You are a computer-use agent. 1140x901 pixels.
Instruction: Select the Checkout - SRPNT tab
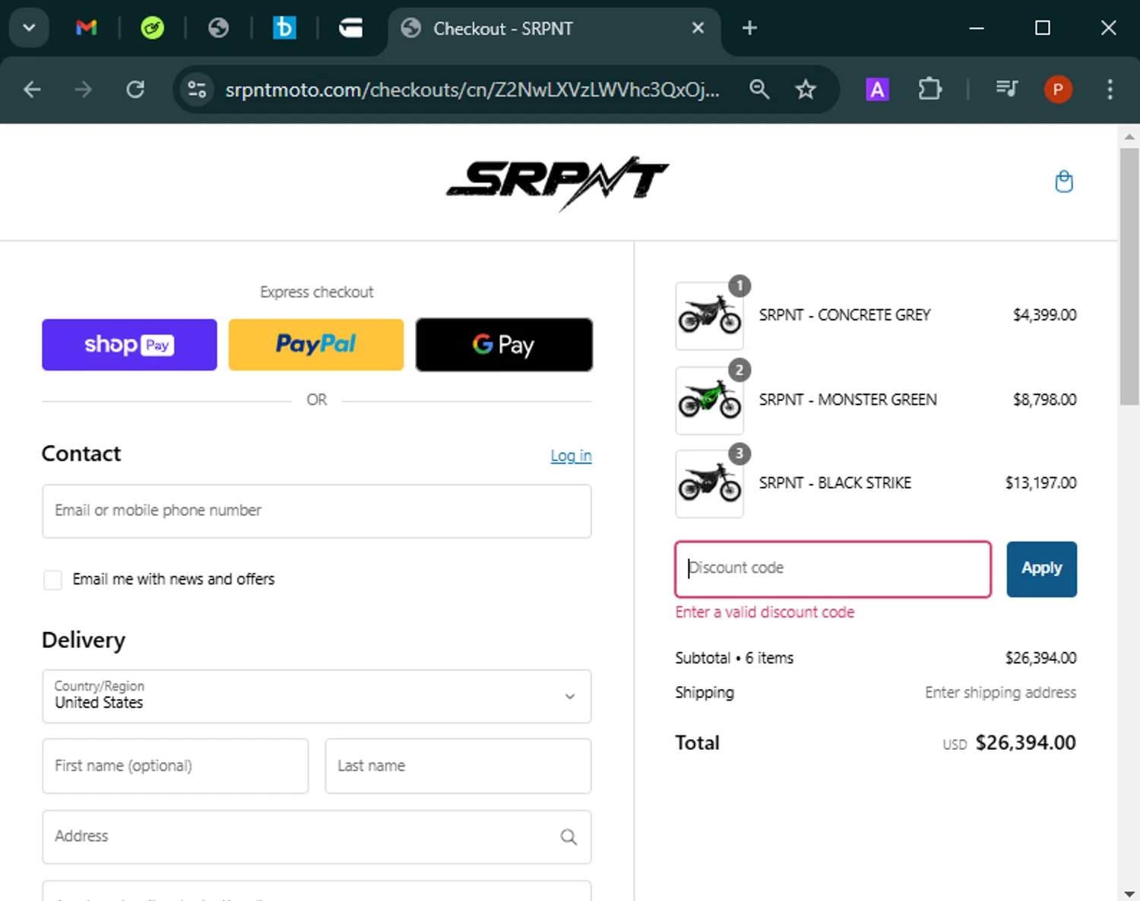click(553, 29)
